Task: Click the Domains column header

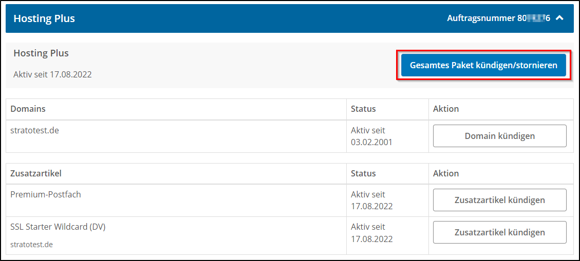Action: (x=28, y=109)
